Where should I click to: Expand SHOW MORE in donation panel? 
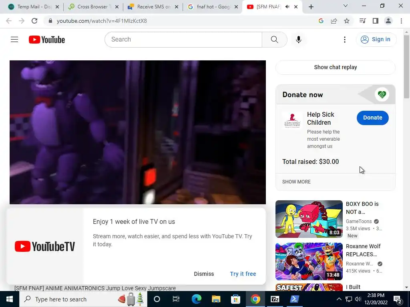click(x=296, y=182)
